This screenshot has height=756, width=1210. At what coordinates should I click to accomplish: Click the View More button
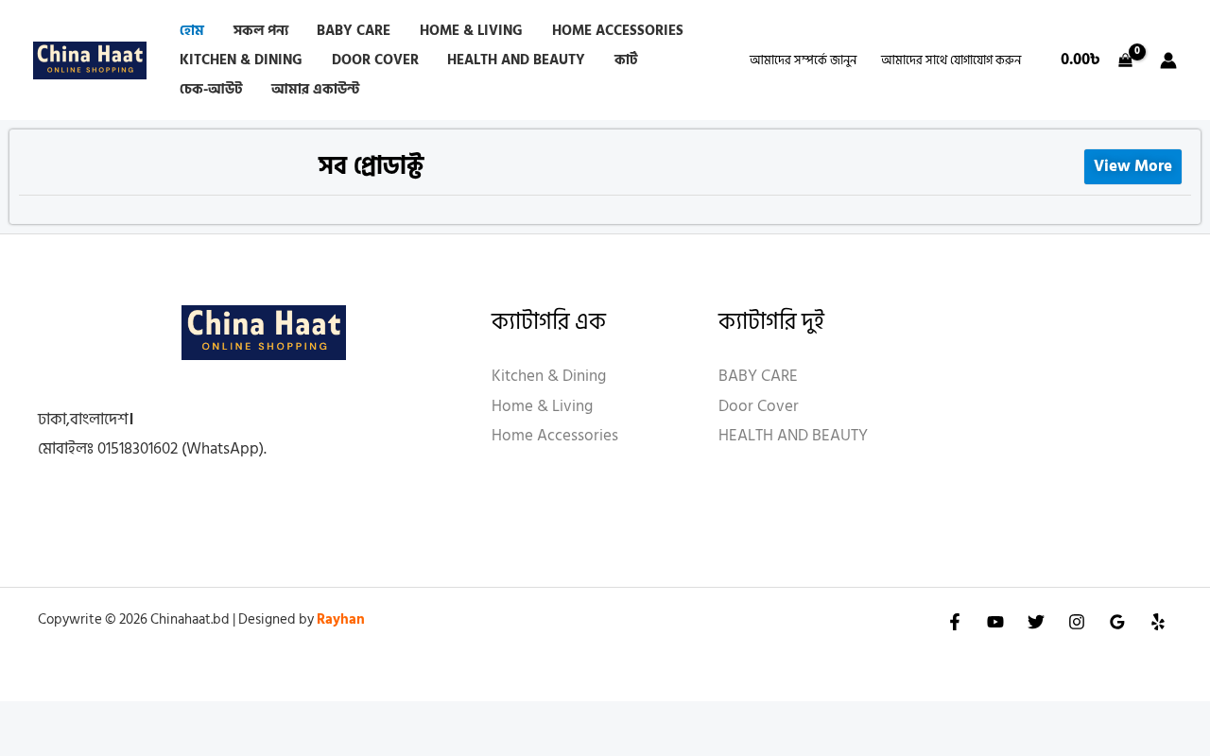[1132, 166]
